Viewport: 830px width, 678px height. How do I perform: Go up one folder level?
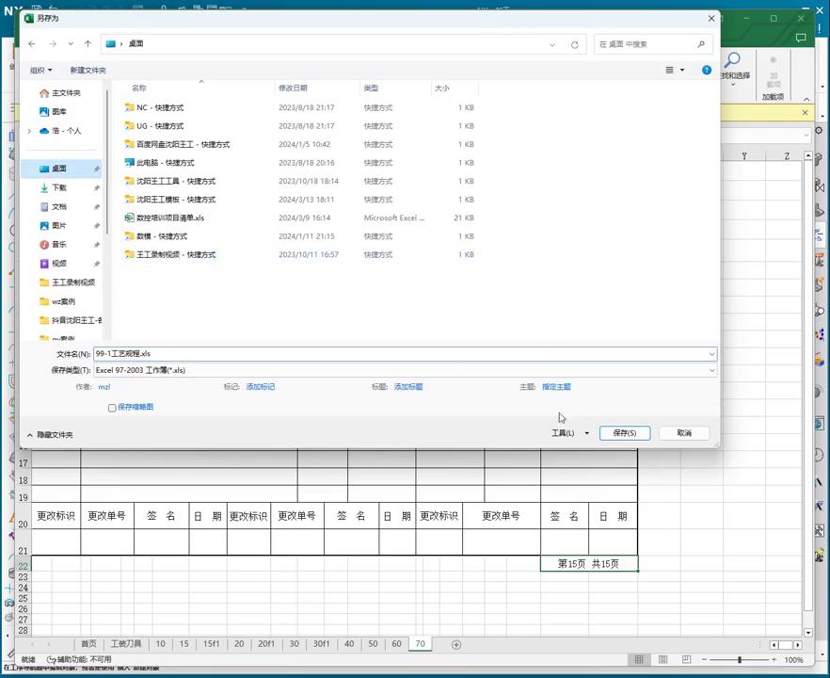(88, 44)
